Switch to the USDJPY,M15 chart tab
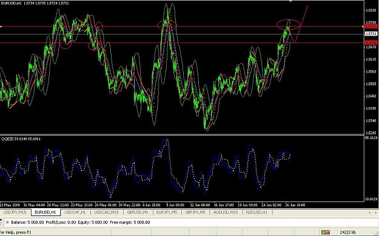Screen dimensions: 379x236 (15, 212)
